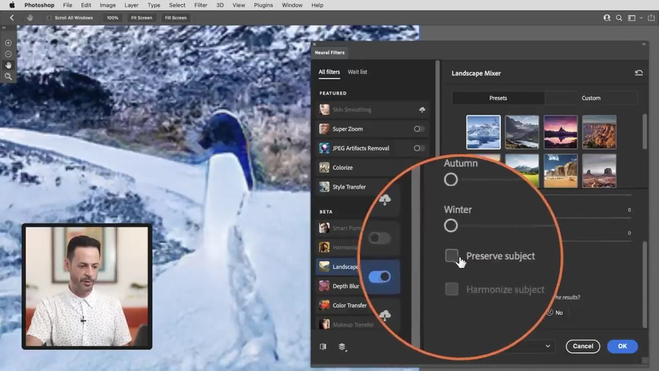Turn on the Super Zoom toggle
The width and height of the screenshot is (659, 371).
[419, 129]
